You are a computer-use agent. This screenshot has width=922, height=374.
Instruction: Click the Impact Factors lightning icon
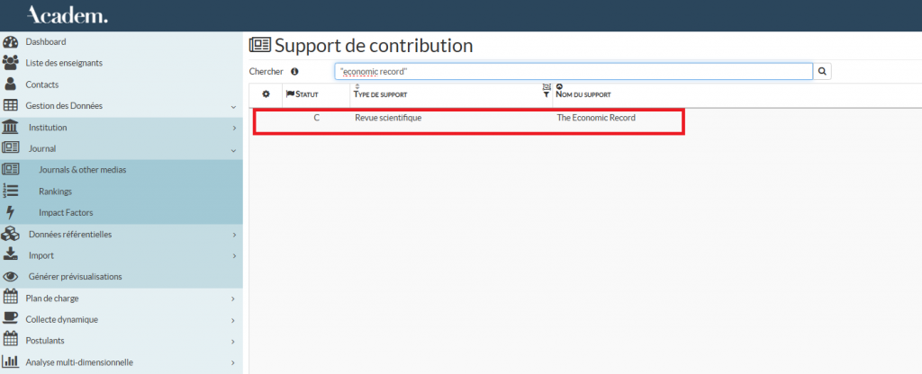11,213
